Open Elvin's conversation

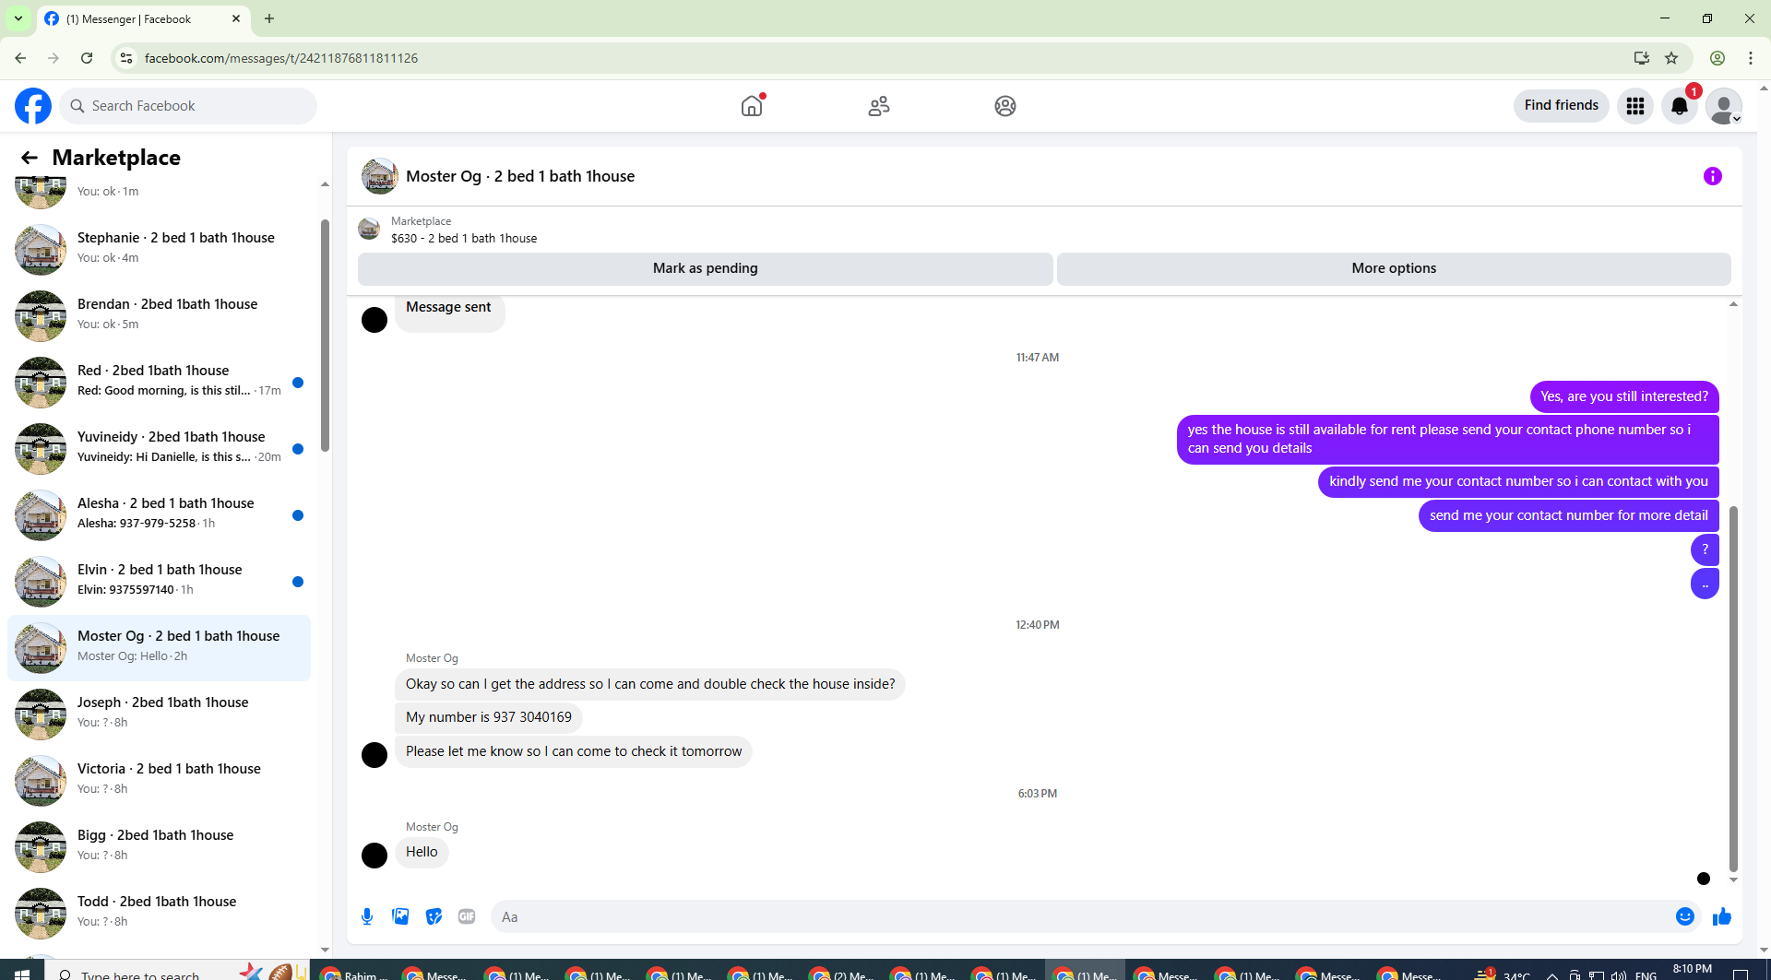(x=159, y=582)
